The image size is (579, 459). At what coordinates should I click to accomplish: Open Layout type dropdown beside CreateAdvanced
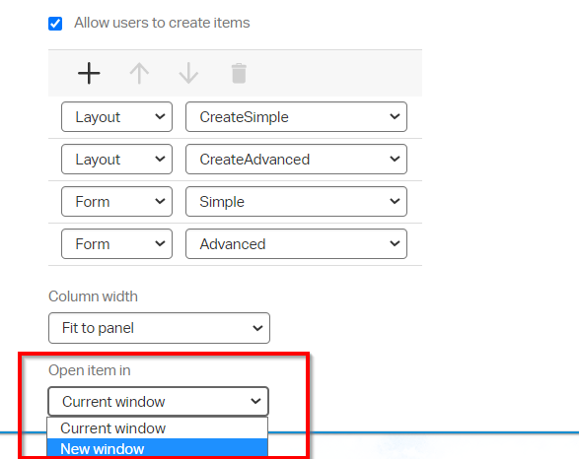pos(116,160)
